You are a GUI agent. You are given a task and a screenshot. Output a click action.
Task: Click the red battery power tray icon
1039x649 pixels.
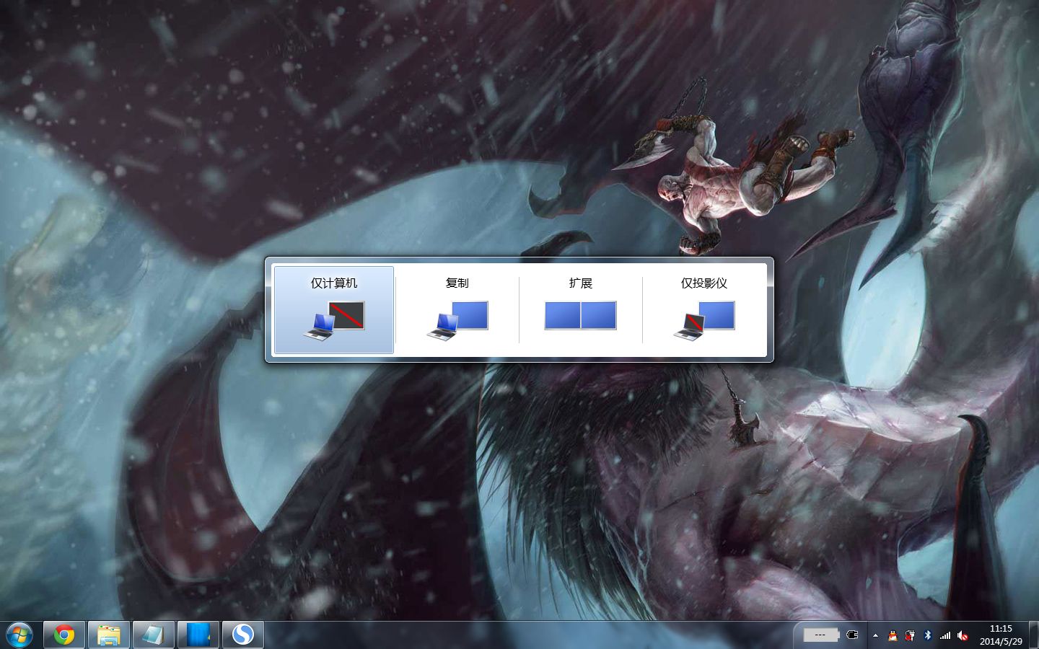910,636
